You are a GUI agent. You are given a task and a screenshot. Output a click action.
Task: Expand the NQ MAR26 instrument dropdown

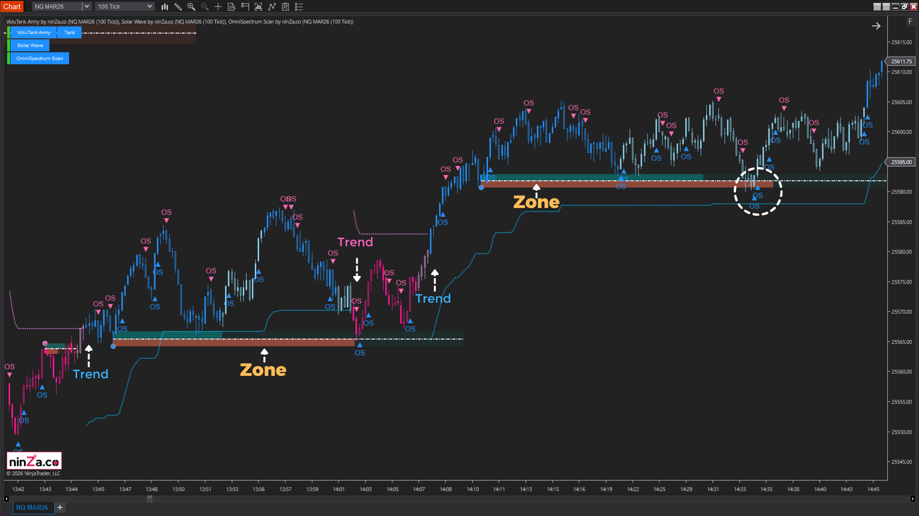click(87, 7)
